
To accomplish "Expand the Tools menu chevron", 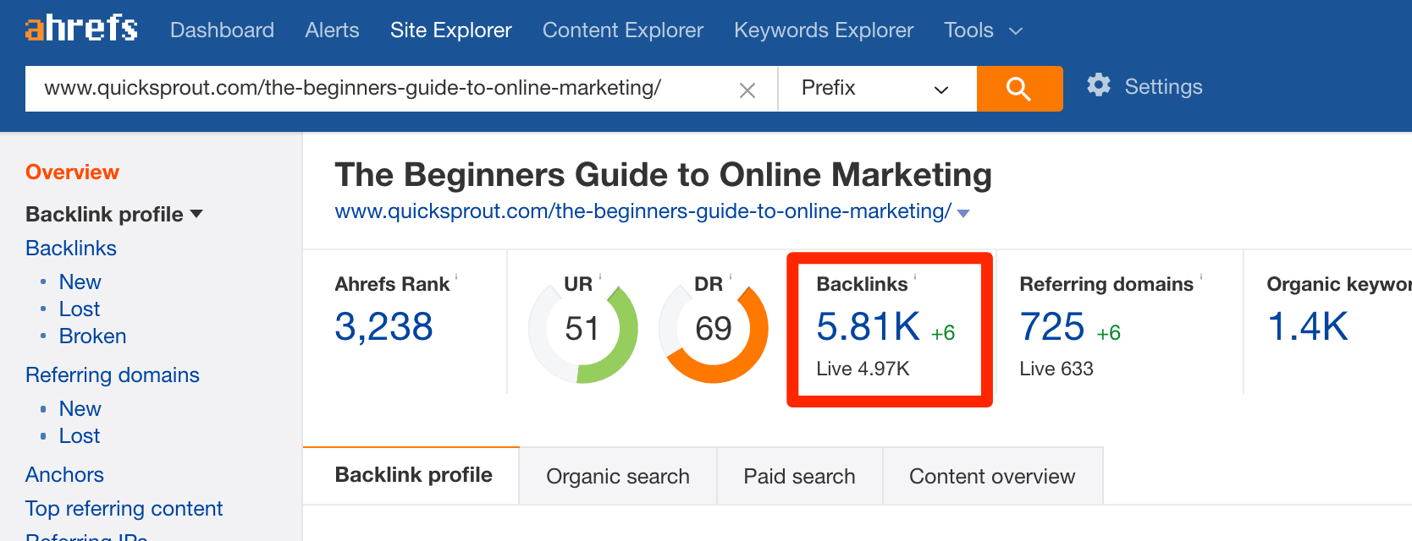I will point(1017,31).
